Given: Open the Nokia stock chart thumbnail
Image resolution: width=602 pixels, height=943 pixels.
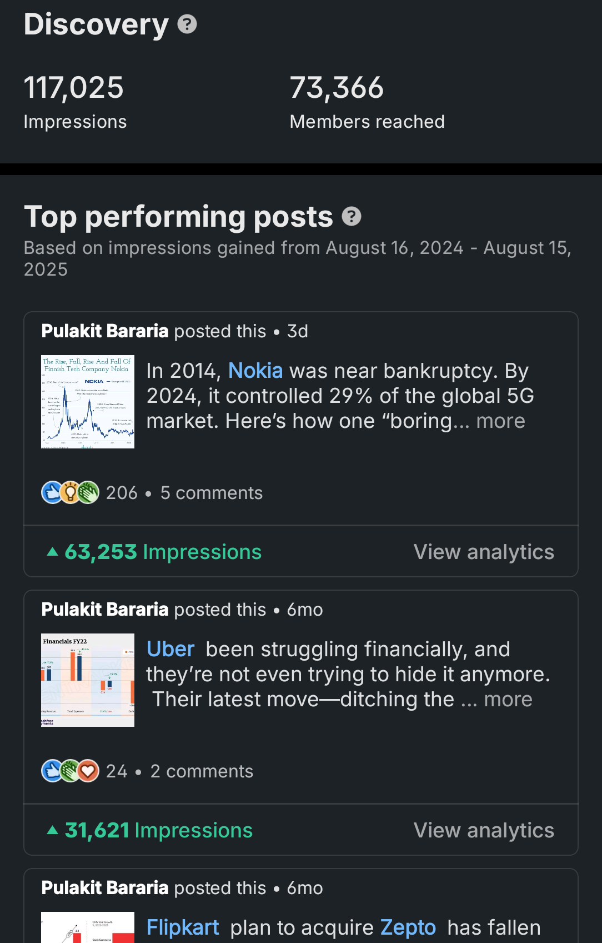Looking at the screenshot, I should coord(88,402).
